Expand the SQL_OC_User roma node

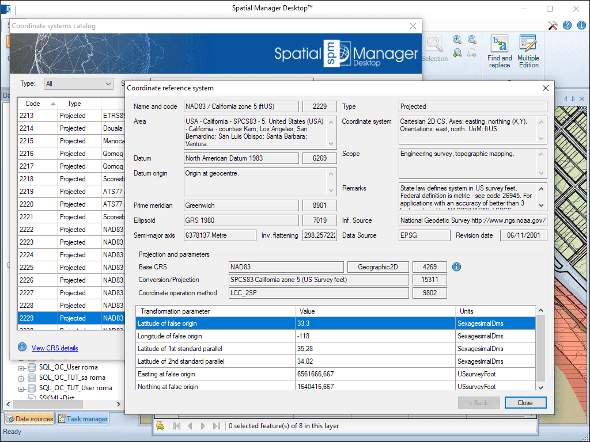coord(21,368)
